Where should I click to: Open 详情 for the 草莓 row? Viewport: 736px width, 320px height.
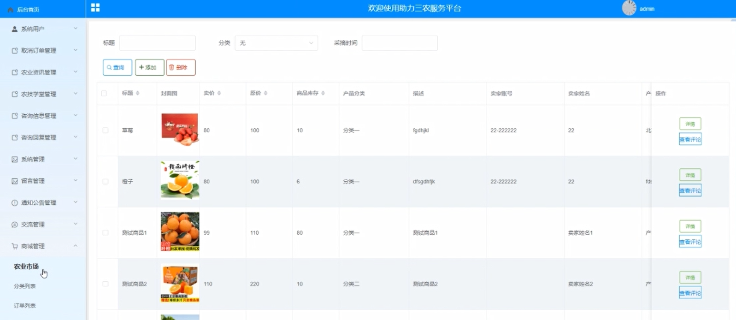coord(690,124)
